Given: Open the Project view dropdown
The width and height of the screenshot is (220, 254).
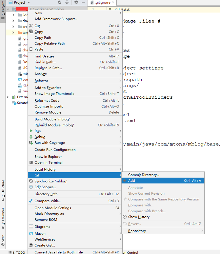Looking at the screenshot, I should (29, 2).
